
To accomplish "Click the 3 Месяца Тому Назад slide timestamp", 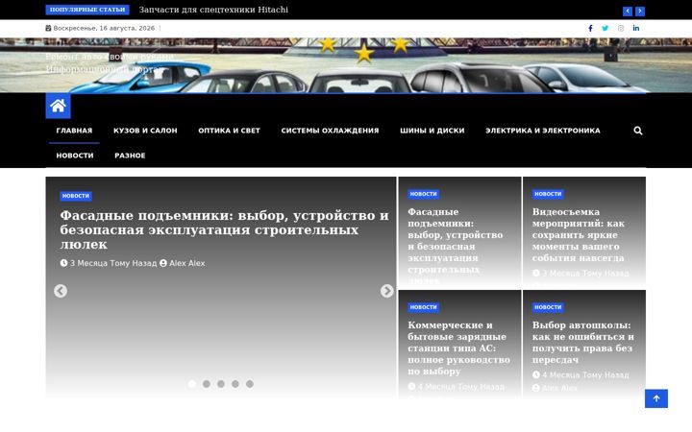I will pyautogui.click(x=109, y=263).
